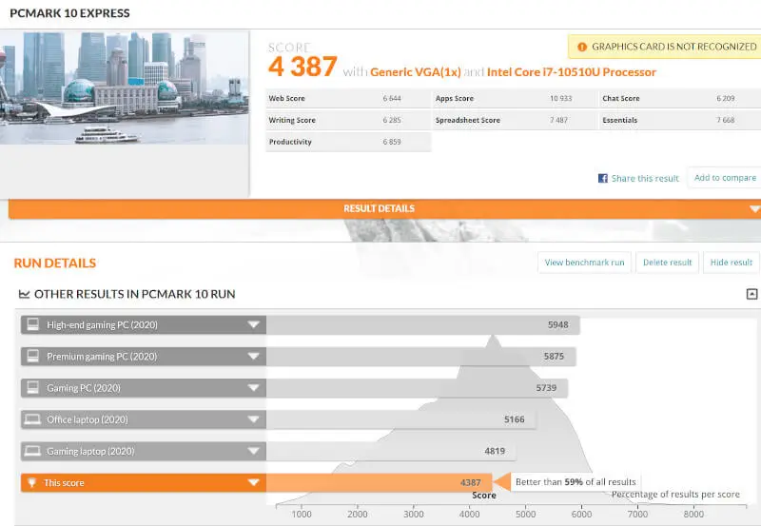Click the lightbulb icon on This score row

pyautogui.click(x=32, y=483)
